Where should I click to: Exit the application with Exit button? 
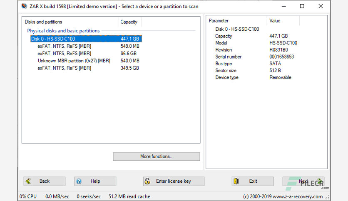(x=253, y=181)
